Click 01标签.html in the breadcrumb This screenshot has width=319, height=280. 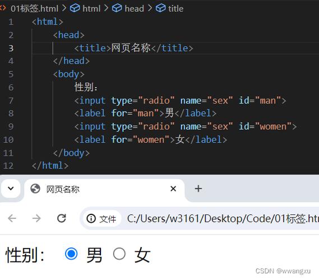[x=34, y=8]
